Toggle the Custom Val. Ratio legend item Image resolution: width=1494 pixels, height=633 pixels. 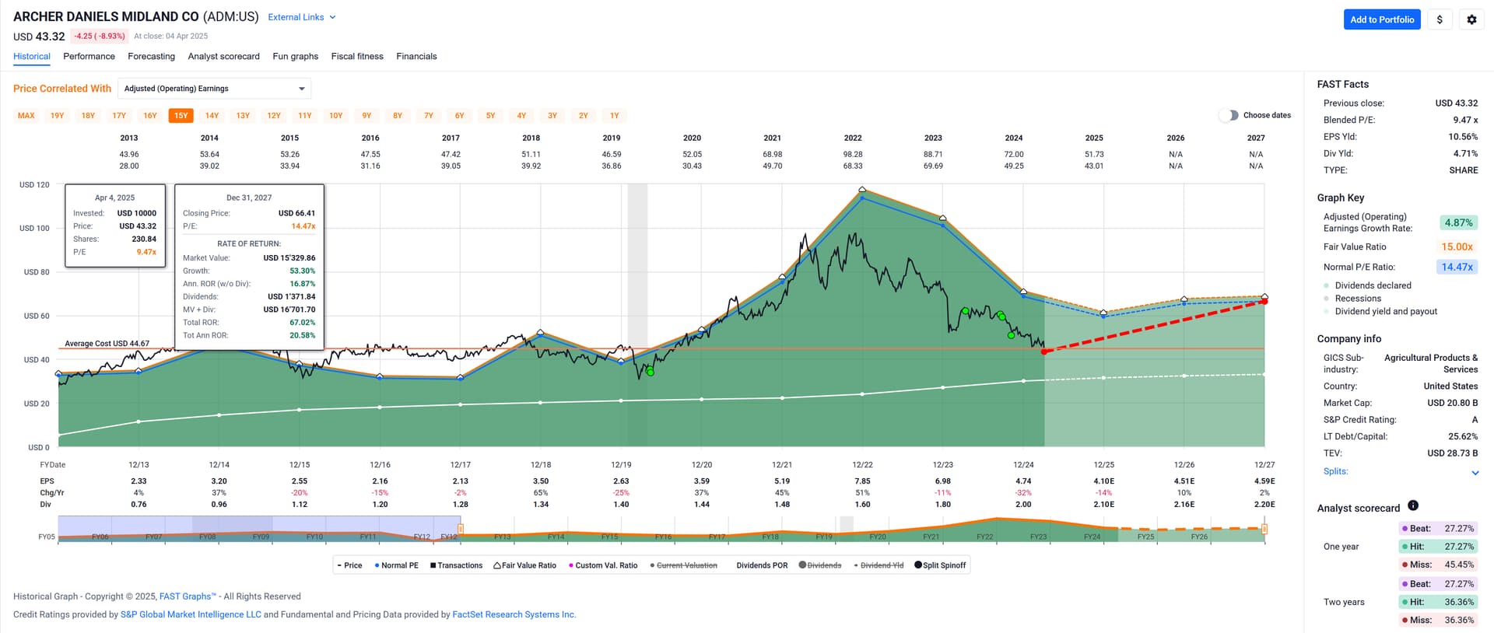[x=603, y=565]
